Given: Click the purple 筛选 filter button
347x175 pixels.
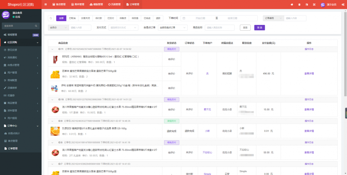Looking at the screenshot, I should (x=259, y=28).
